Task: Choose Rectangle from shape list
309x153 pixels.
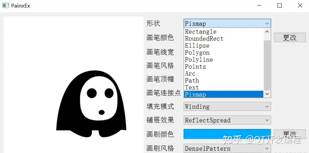Action: click(224, 32)
